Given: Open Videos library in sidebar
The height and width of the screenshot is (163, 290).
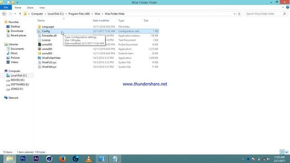Looking at the screenshot, I should pyautogui.click(x=14, y=62).
